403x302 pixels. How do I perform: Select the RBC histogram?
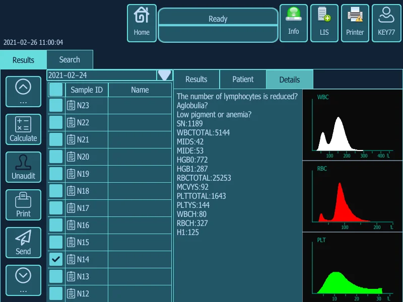point(353,196)
